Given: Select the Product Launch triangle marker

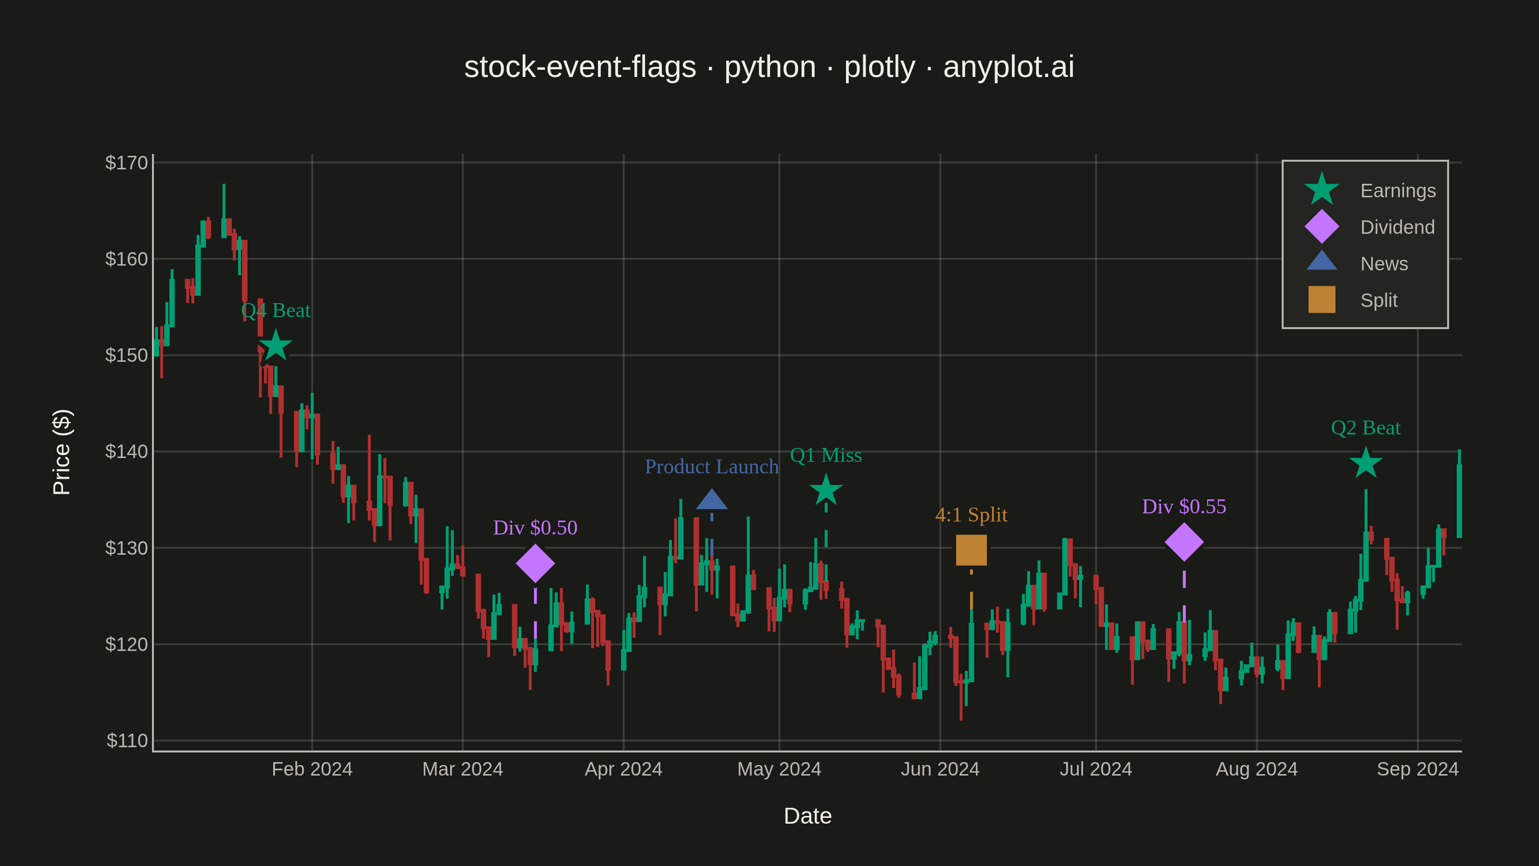Looking at the screenshot, I should point(712,499).
